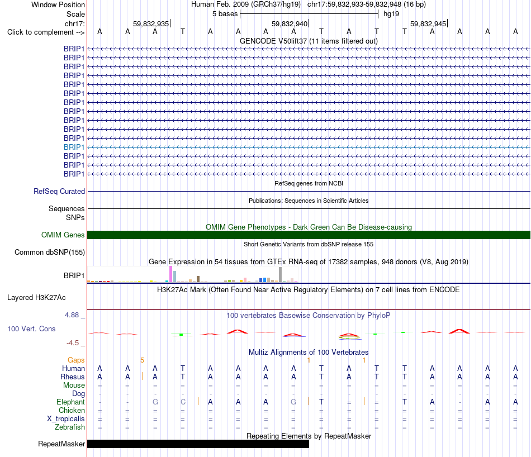Click the 'Layered H3K27Ac' track label

point(36,298)
